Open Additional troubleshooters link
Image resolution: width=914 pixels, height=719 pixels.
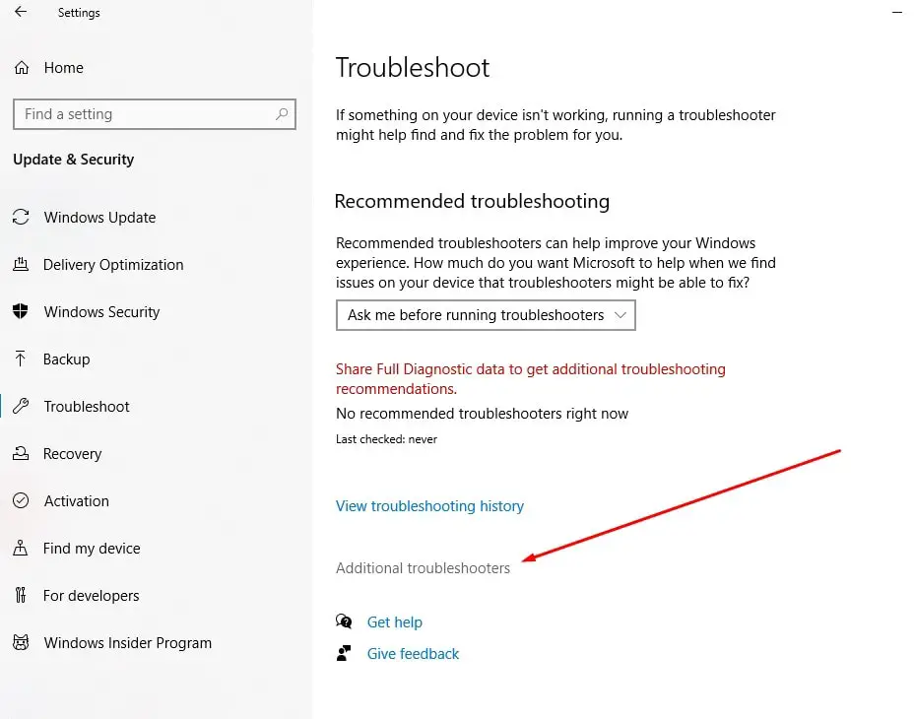(x=423, y=568)
